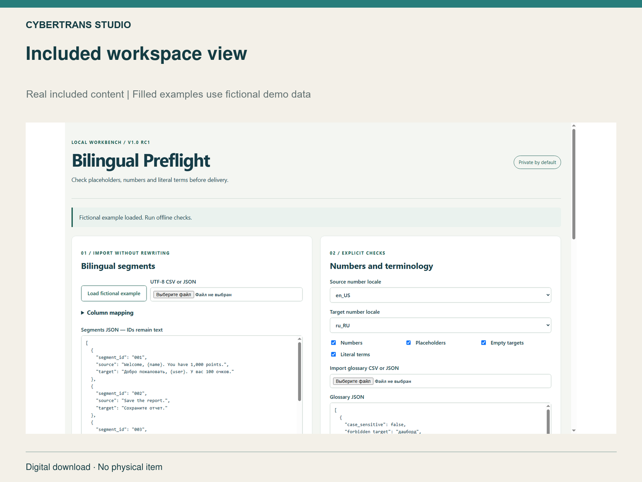Click the workspace view scroll-up arrow
The image size is (642, 482).
(x=574, y=125)
